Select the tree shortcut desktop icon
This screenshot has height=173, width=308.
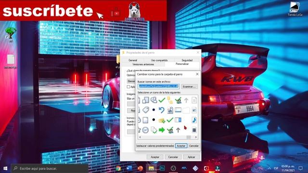pos(11,35)
